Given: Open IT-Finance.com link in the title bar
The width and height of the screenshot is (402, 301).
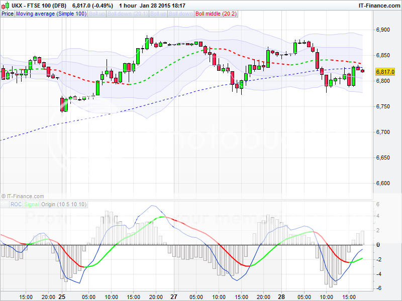Looking at the screenshot, I should 379,5.
